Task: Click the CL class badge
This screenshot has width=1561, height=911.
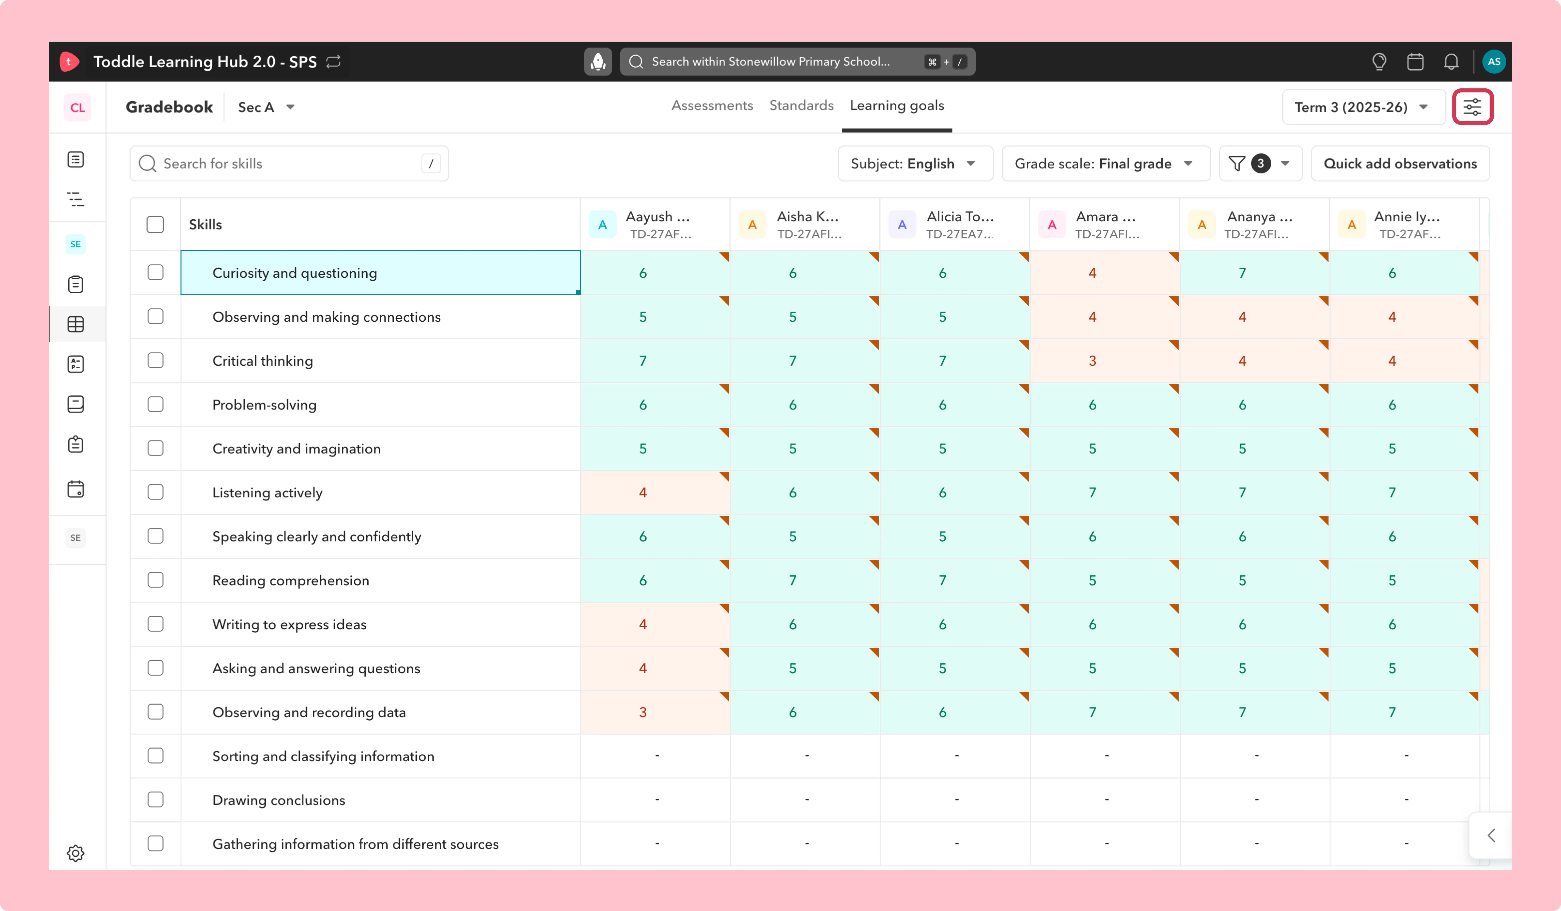Action: tap(77, 107)
